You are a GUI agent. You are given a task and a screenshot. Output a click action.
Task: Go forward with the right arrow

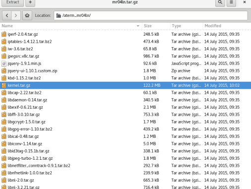point(16,15)
